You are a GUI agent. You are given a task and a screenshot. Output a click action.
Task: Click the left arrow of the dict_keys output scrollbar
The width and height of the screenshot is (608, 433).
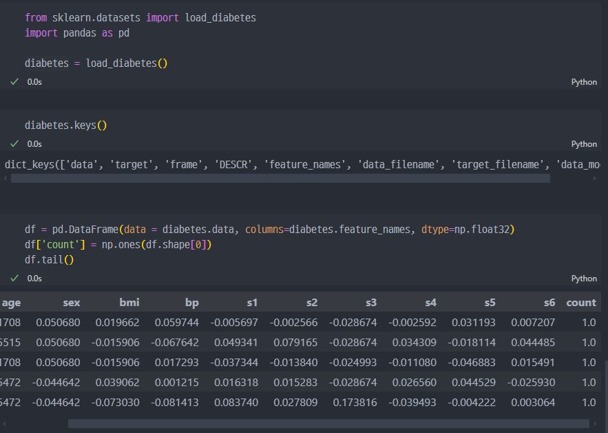coord(5,179)
